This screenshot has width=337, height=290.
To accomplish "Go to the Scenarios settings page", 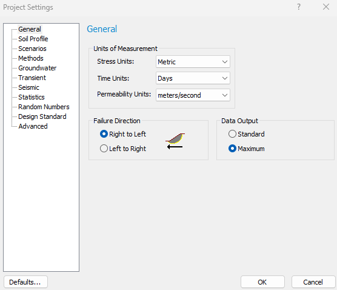I will coord(32,49).
